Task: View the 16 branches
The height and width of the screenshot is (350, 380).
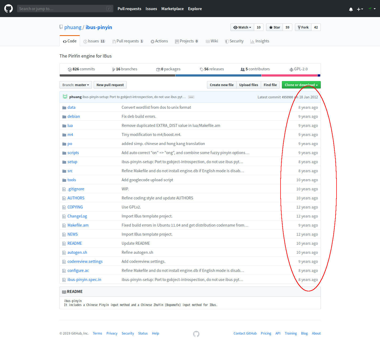Action: pyautogui.click(x=125, y=69)
